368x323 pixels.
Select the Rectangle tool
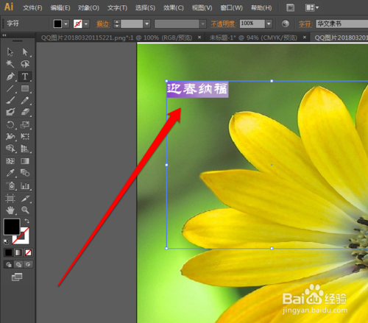(x=25, y=88)
